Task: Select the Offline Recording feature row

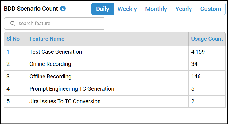Action: click(50, 77)
